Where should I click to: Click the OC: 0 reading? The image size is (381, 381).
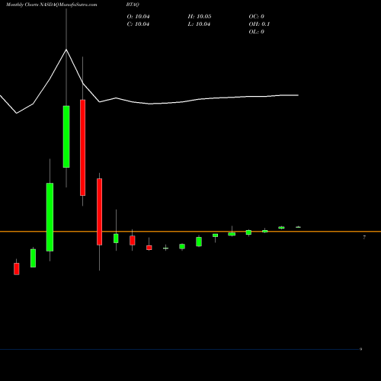coord(256,17)
